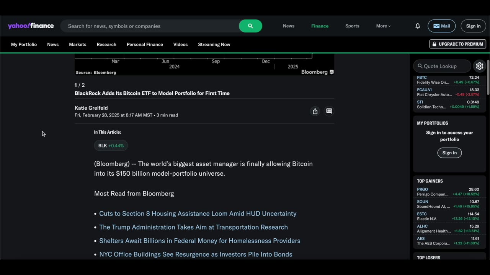Click 'Source: Bloomberg' chart label
This screenshot has height=275, width=490.
pos(96,72)
